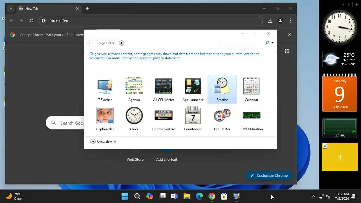Image resolution: width=361 pixels, height=203 pixels.
Task: Open the taskbar clock showing 3:17 AM
Action: (x=343, y=196)
